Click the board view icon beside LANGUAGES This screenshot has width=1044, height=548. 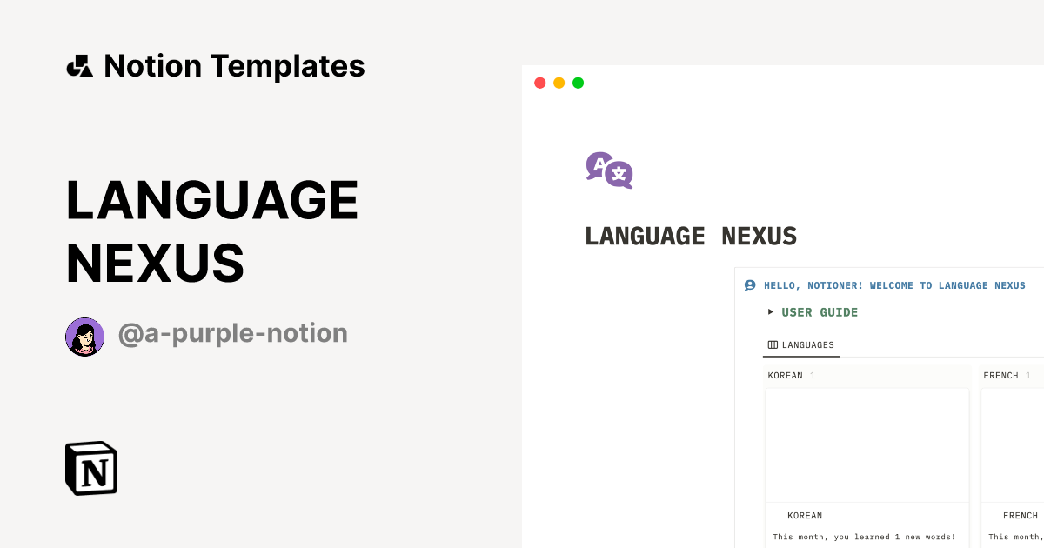[x=771, y=344]
